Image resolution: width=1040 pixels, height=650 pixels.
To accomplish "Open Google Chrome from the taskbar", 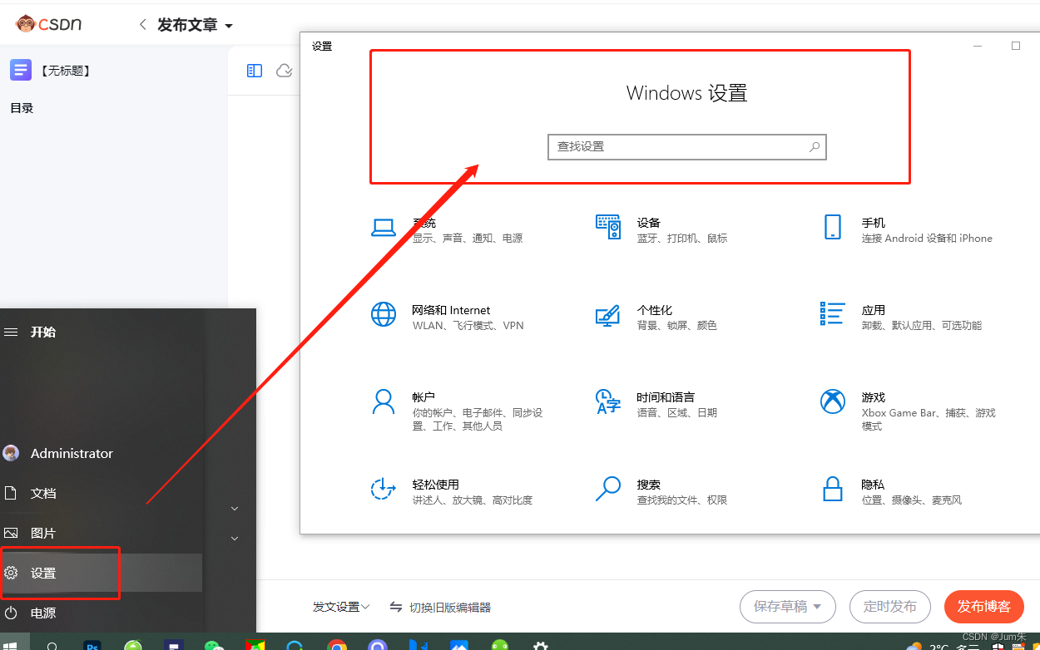I will pos(337,644).
